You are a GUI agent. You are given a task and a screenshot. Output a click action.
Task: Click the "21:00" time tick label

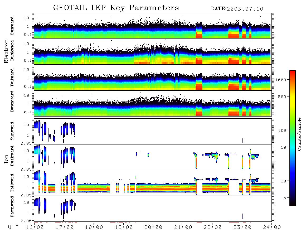pyautogui.click(x=183, y=227)
